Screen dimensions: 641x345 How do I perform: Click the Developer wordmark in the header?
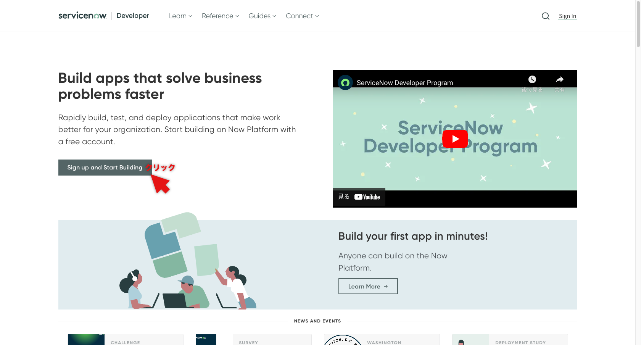click(x=133, y=16)
